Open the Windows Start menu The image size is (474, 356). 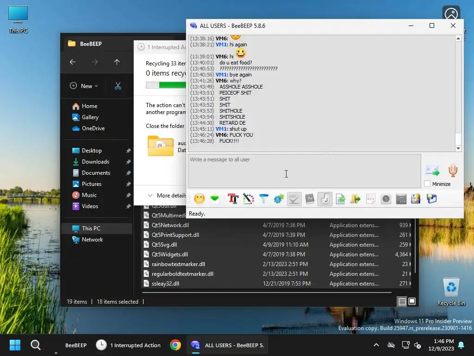coord(15,345)
